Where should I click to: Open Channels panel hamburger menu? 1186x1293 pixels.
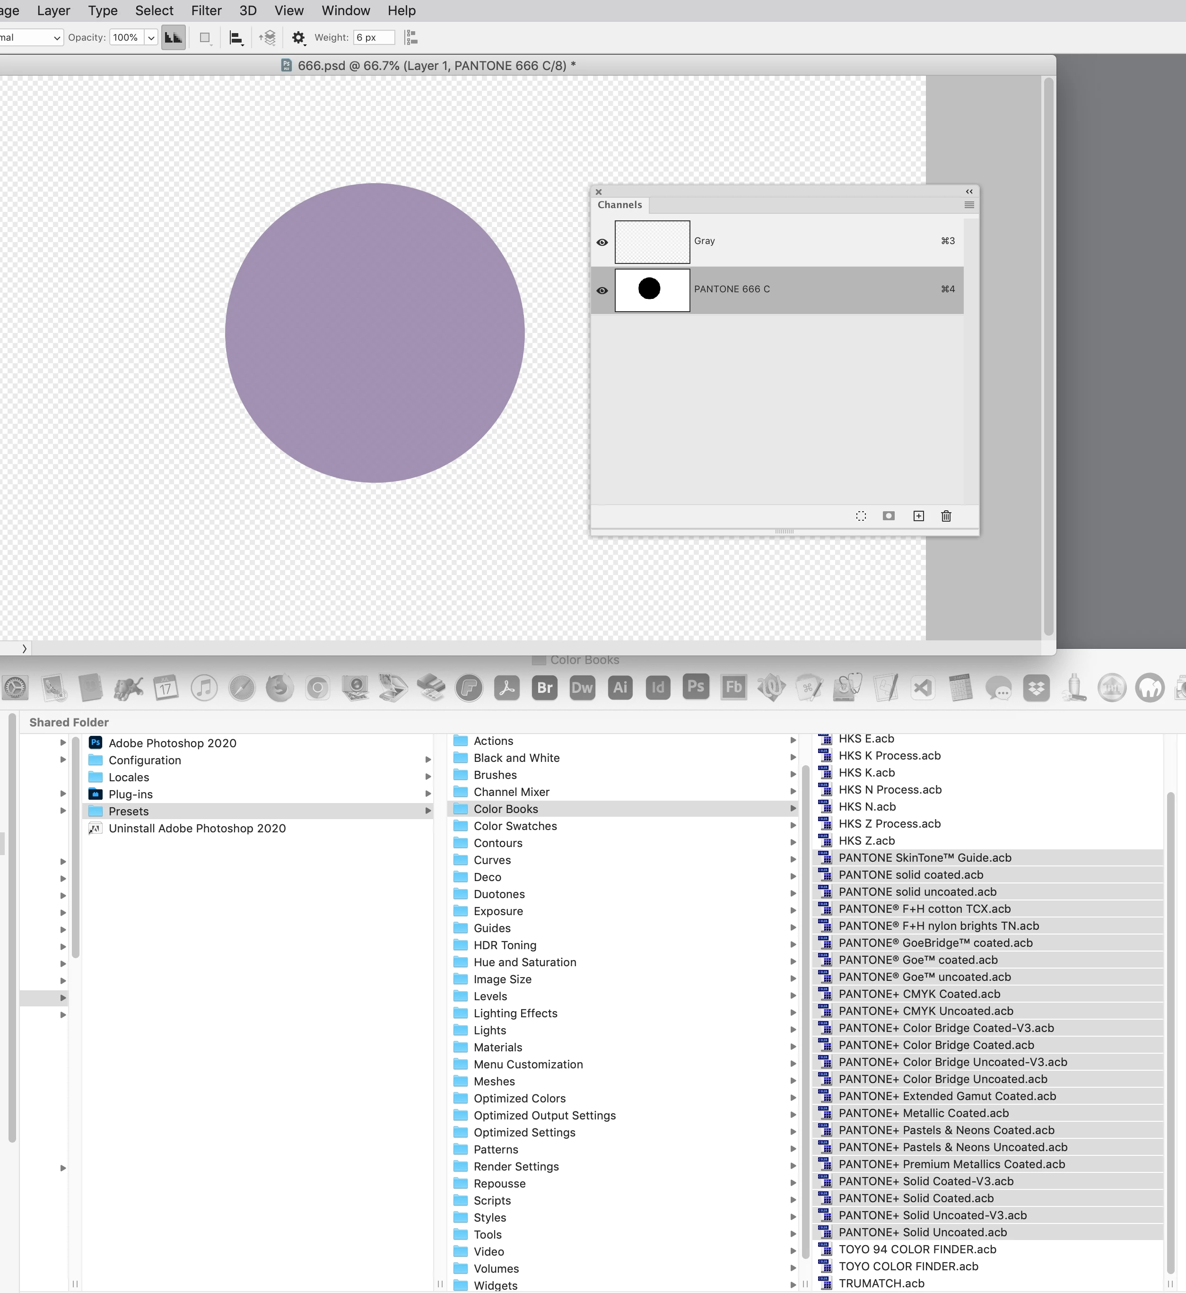(968, 205)
